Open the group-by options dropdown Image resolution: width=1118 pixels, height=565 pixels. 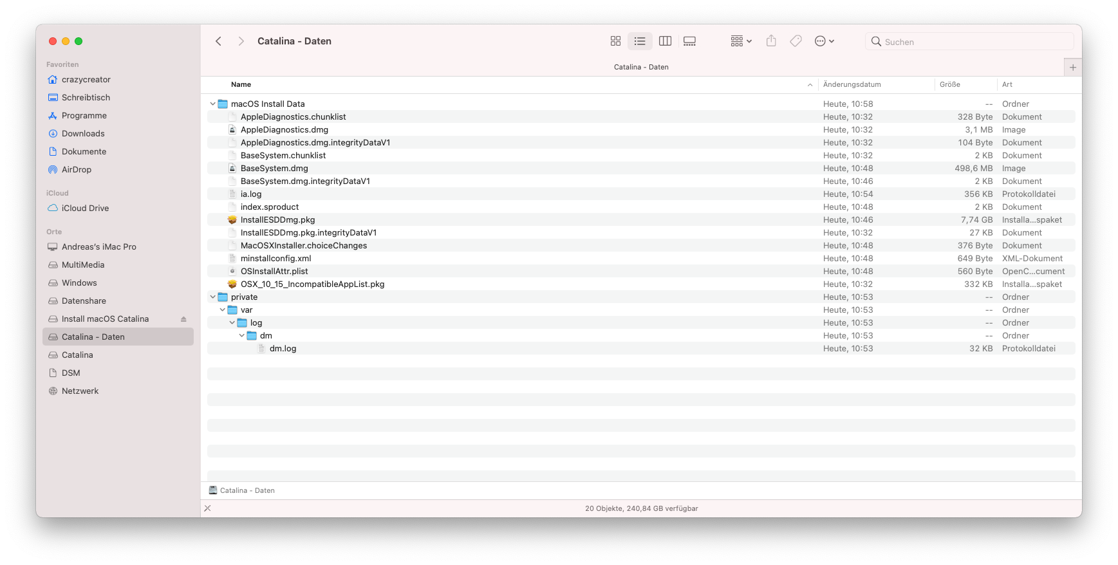[741, 41]
